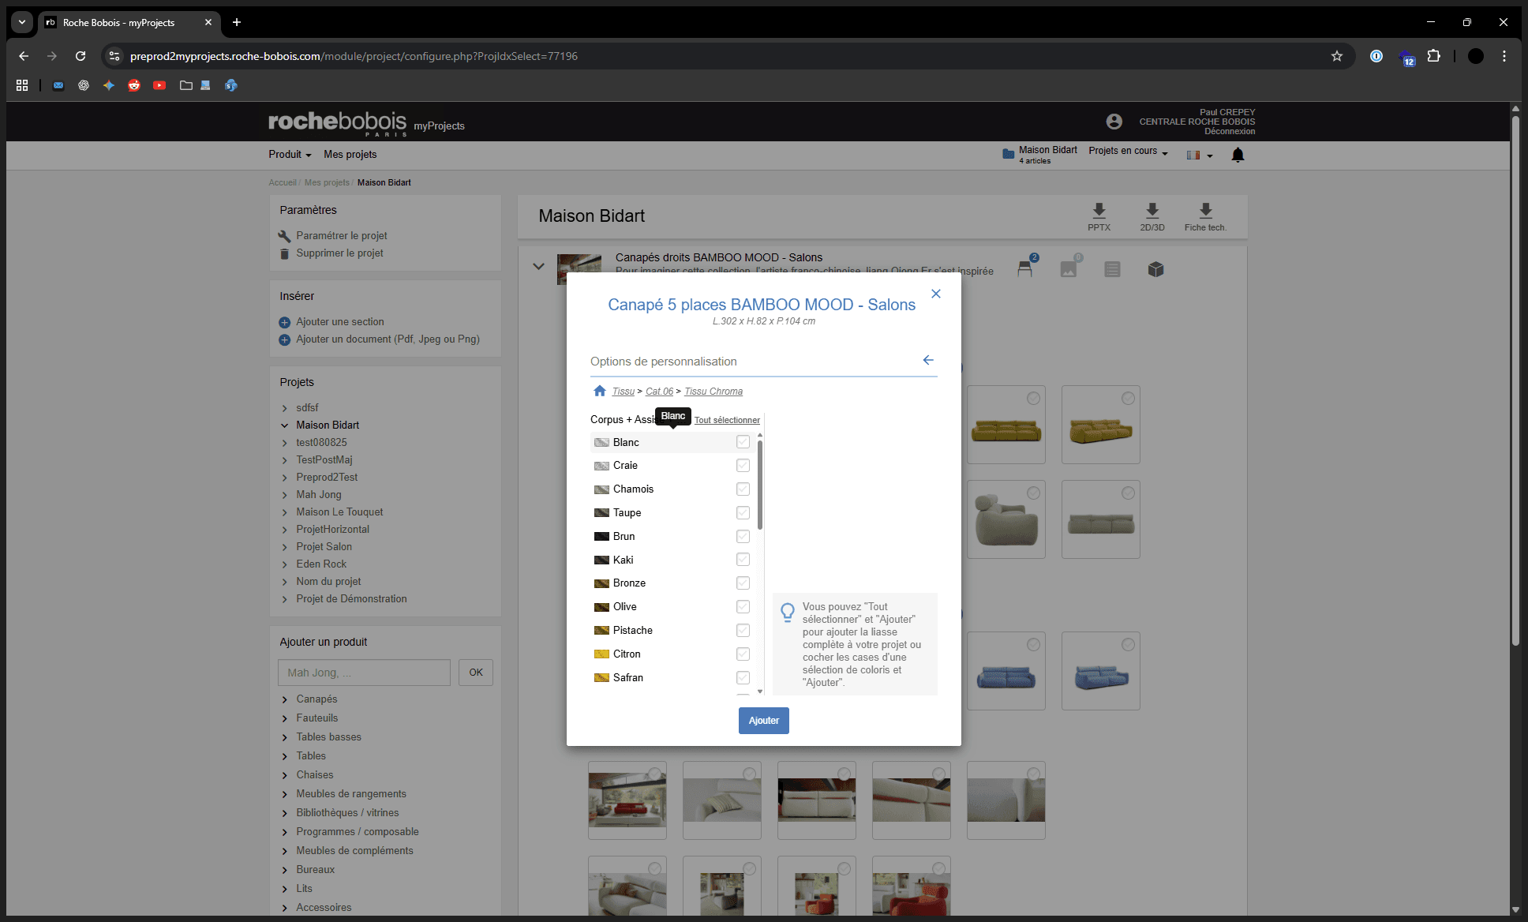Click the Ajouter button

pyautogui.click(x=763, y=720)
